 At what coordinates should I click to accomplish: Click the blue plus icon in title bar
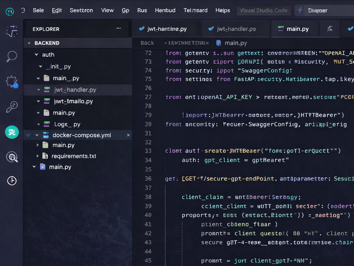tap(300, 10)
